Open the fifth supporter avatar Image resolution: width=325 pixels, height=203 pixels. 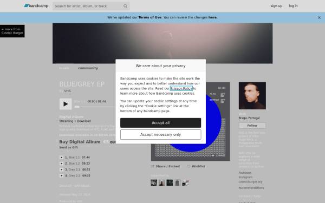(x=185, y=183)
